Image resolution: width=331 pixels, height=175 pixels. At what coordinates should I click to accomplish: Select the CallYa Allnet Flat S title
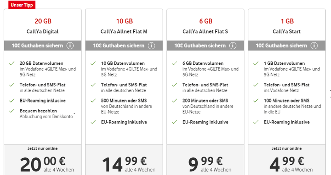(x=205, y=32)
